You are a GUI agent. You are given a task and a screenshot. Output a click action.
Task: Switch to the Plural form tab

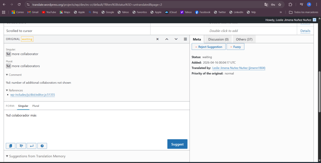[36, 106]
